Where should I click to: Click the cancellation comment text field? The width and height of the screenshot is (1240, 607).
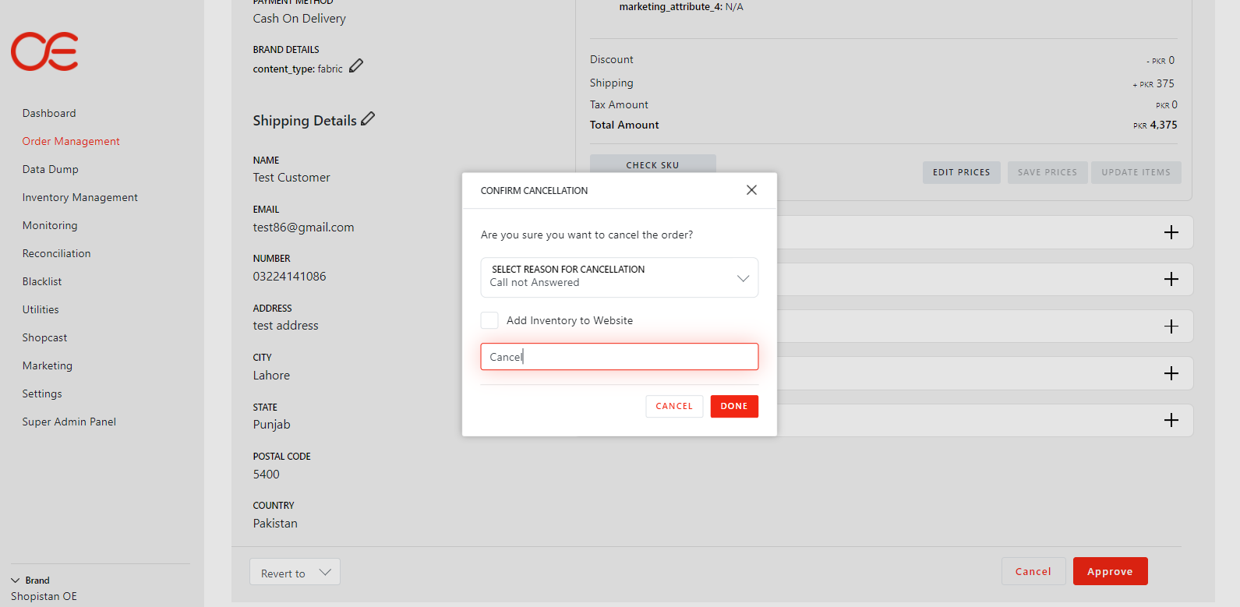click(619, 357)
